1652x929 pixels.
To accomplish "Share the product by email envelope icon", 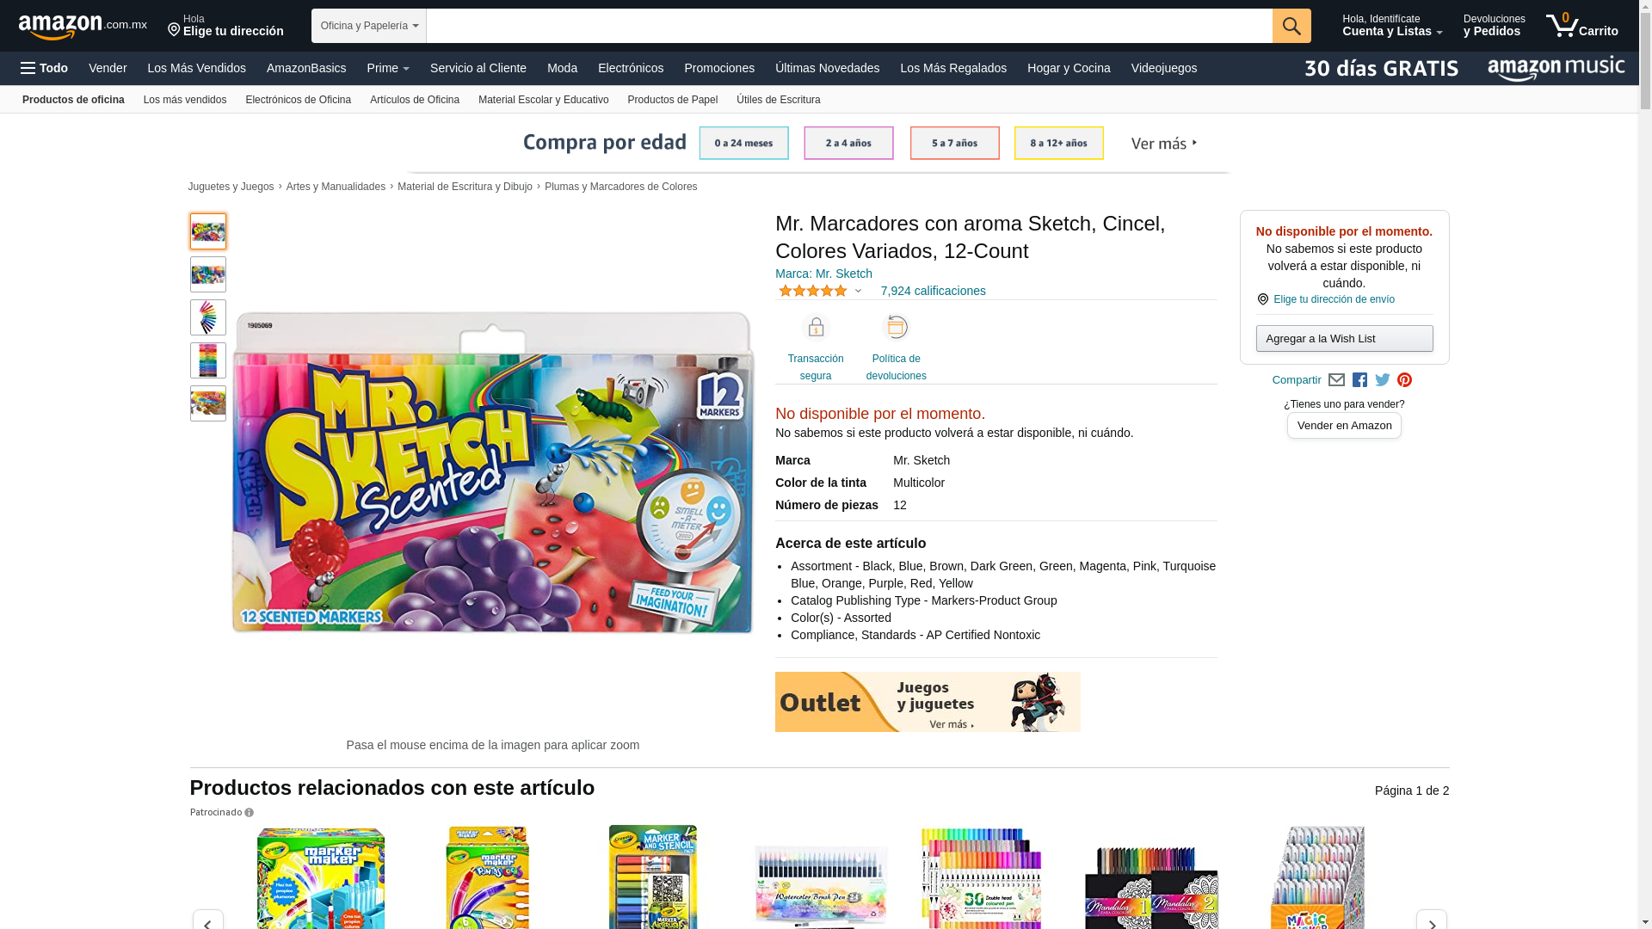I will [1336, 380].
